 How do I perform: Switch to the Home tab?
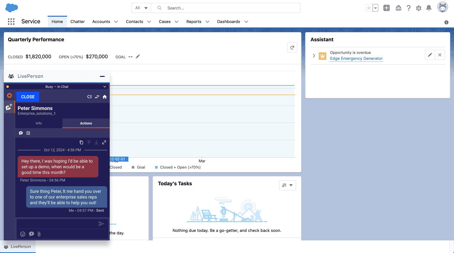pos(57,21)
